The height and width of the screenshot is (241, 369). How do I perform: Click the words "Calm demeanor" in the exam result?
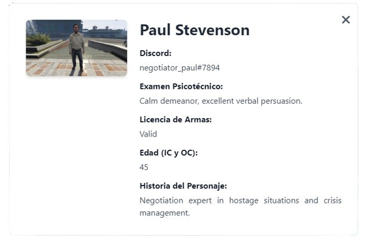click(167, 101)
